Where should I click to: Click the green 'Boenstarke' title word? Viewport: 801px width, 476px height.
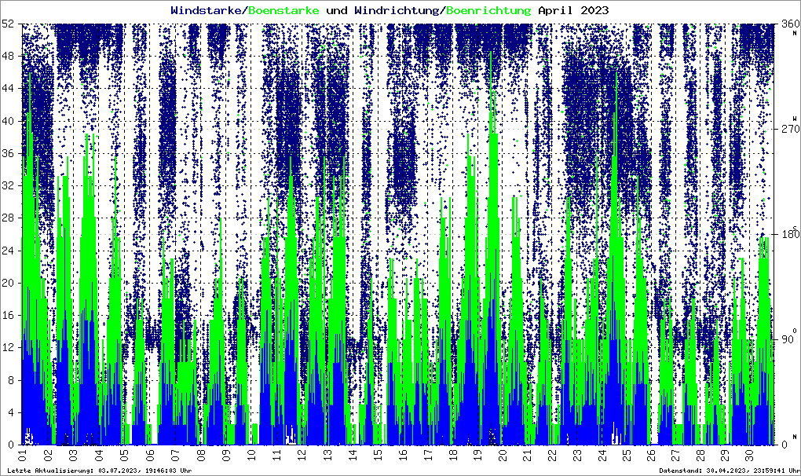(x=283, y=10)
